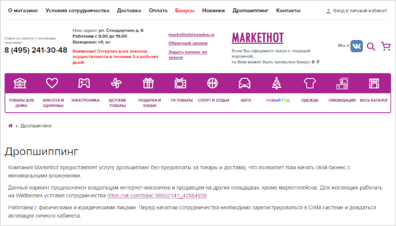Go to Доставка section
This screenshot has height=226, width=396.
129,11
